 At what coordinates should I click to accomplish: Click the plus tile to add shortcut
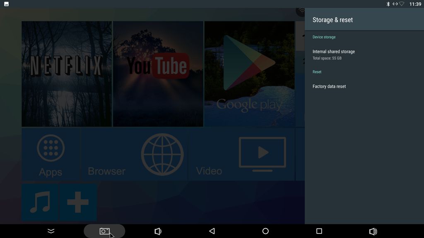point(78,202)
